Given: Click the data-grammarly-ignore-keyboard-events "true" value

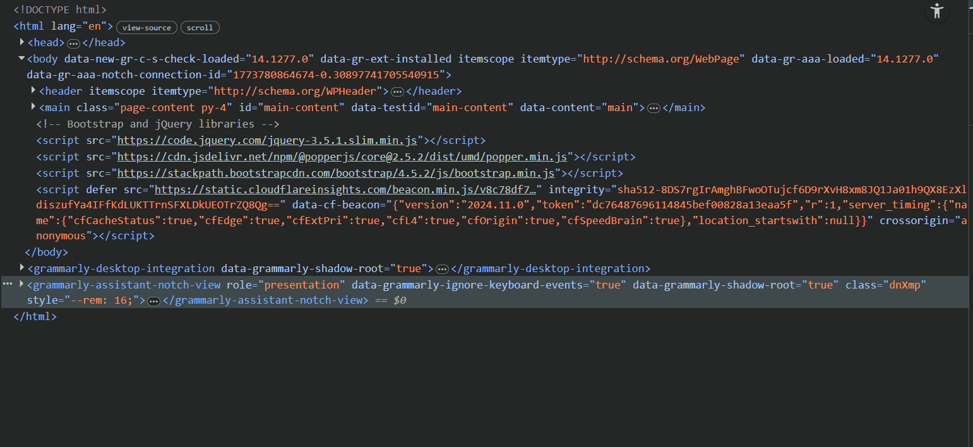Looking at the screenshot, I should click(x=607, y=285).
